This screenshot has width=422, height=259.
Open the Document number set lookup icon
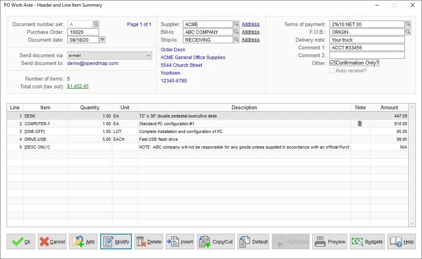pyautogui.click(x=96, y=23)
